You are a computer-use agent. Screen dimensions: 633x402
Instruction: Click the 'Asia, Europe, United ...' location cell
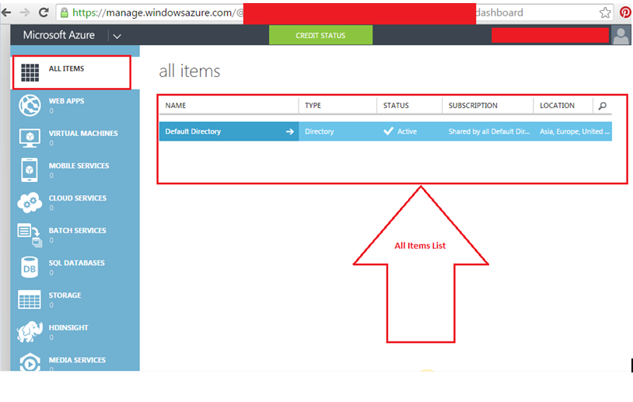[575, 131]
